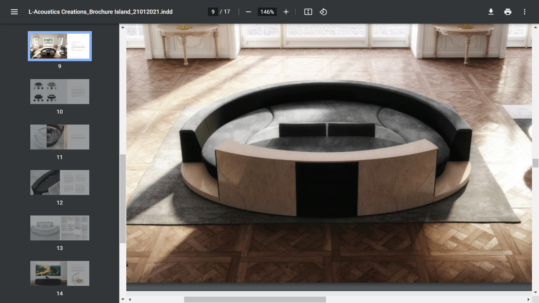
Task: Click the zoom out minus icon
Action: coord(248,12)
